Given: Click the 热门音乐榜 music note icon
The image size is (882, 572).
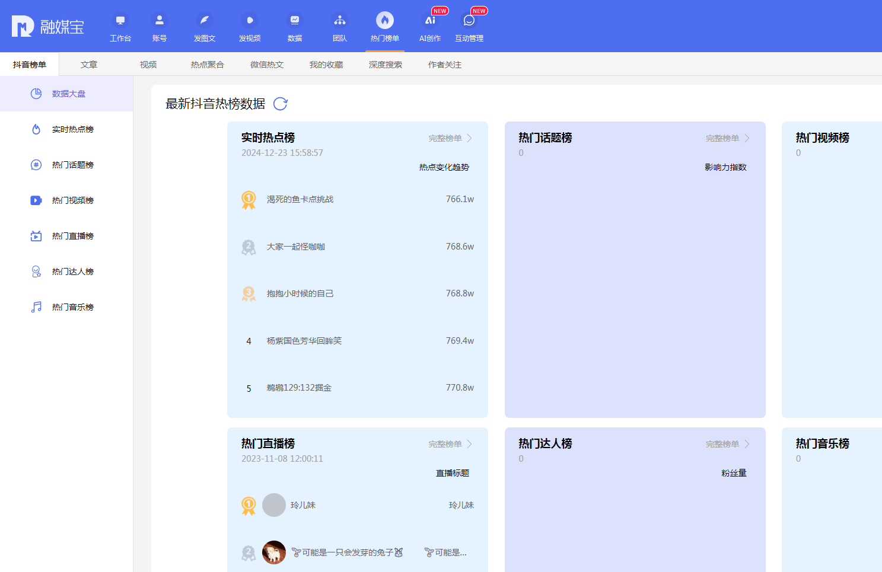Looking at the screenshot, I should (36, 307).
